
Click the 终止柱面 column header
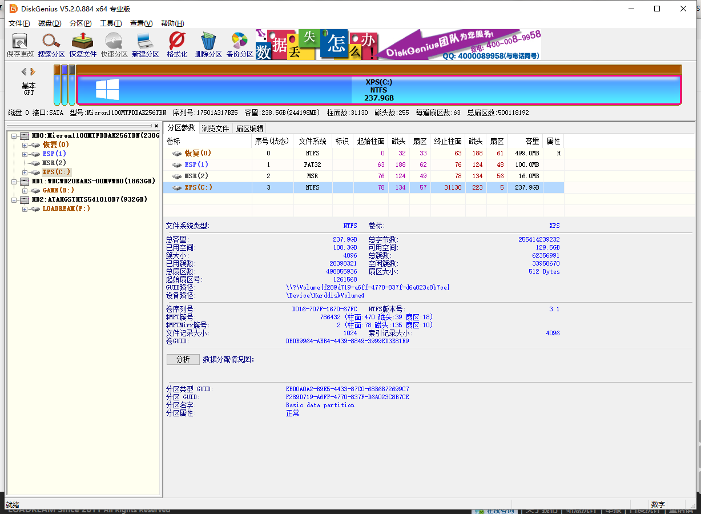pyautogui.click(x=448, y=141)
